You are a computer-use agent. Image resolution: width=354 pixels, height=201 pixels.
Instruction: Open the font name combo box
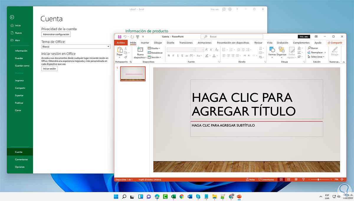(181, 50)
